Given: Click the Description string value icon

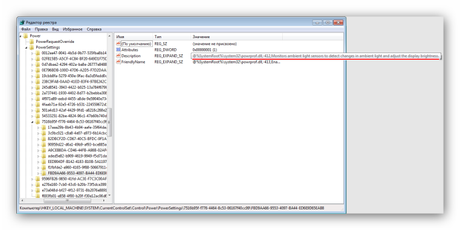Looking at the screenshot, I should tap(118, 56).
